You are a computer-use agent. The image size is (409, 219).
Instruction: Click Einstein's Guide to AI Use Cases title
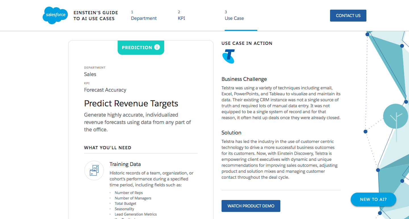coord(96,16)
